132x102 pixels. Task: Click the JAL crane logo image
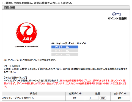26,33
